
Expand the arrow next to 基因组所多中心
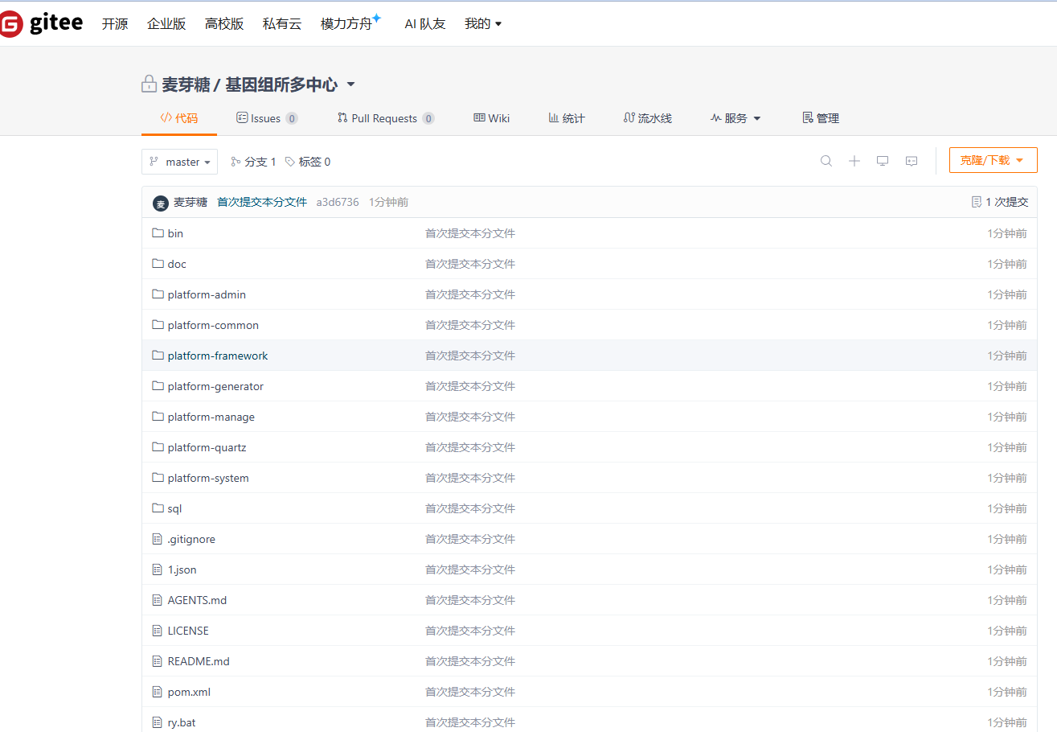[x=350, y=84]
